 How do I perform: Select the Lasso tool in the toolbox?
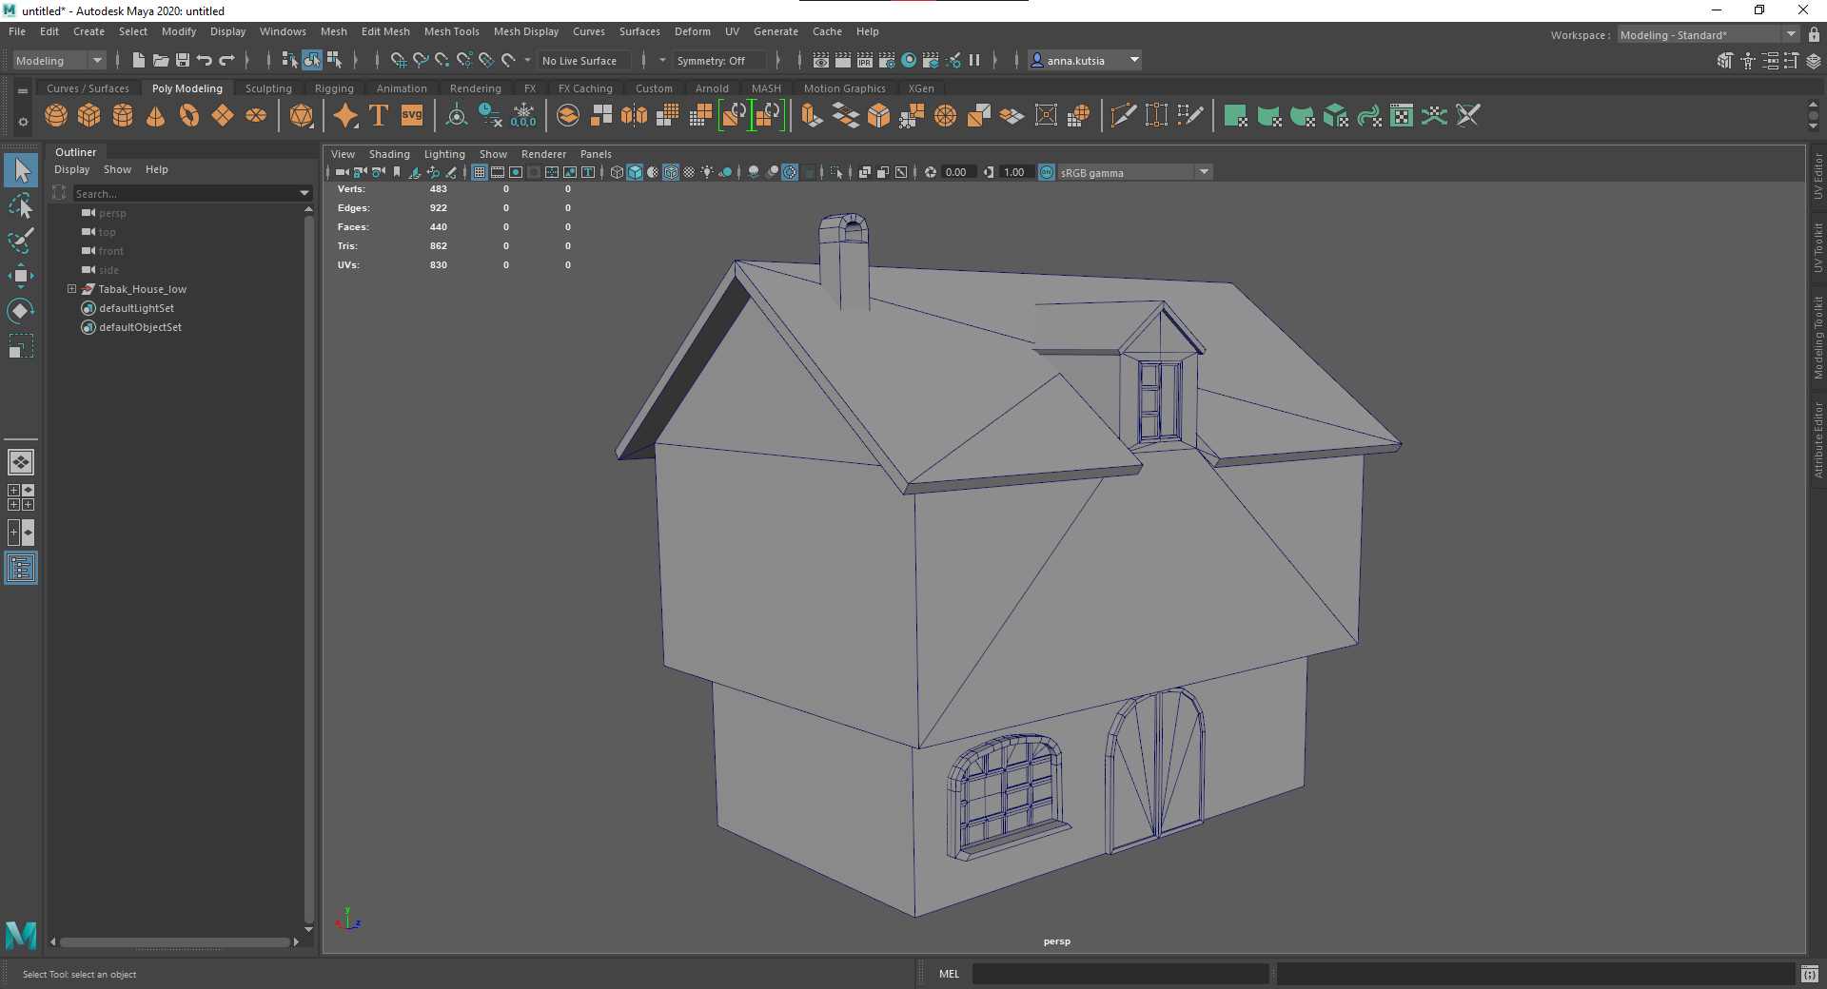coord(21,205)
